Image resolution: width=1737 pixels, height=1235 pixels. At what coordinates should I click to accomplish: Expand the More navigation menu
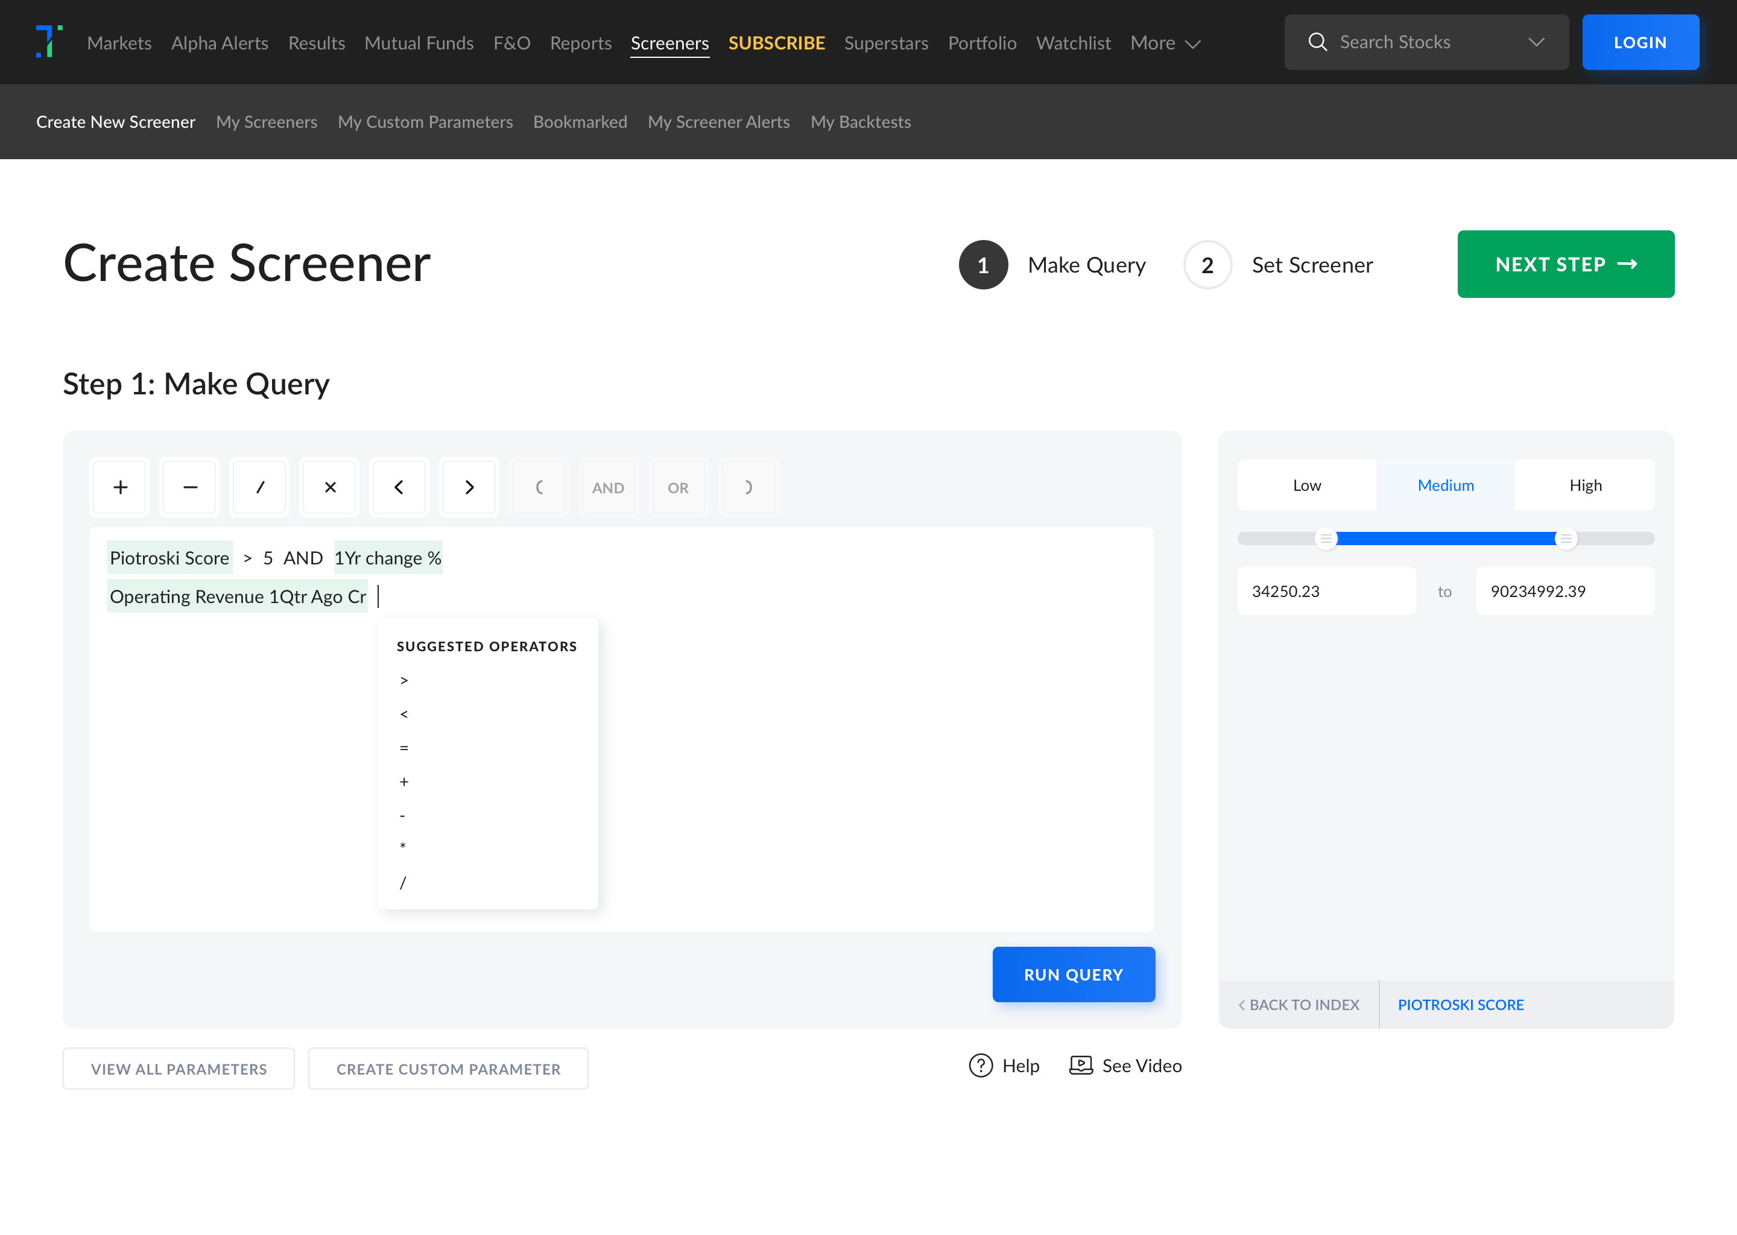tap(1164, 43)
